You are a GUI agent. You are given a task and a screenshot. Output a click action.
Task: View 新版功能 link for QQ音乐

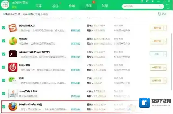75,44
